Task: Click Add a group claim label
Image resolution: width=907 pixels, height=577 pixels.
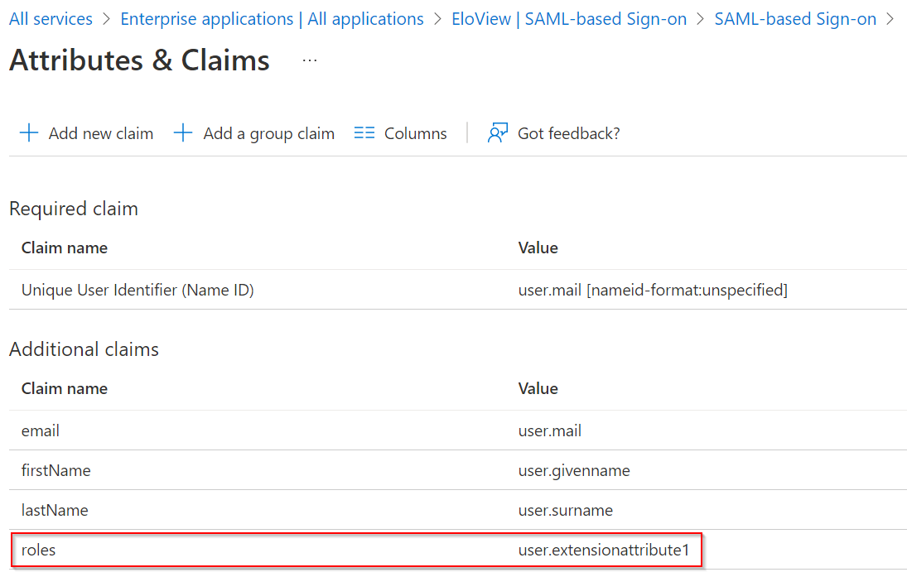Action: coord(269,133)
